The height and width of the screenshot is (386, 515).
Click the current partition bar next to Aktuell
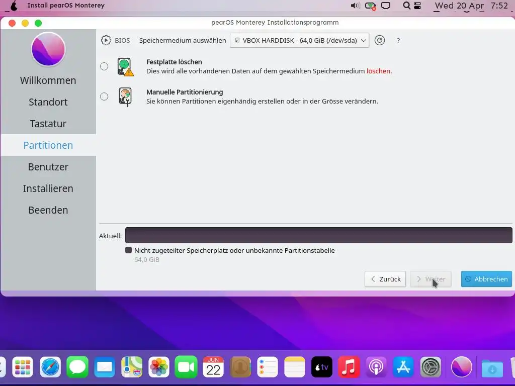[318, 235]
